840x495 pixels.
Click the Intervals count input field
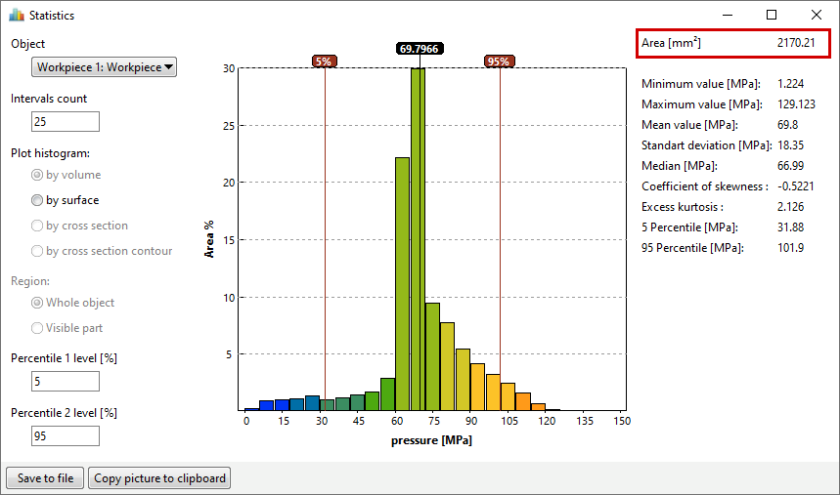[x=66, y=122]
